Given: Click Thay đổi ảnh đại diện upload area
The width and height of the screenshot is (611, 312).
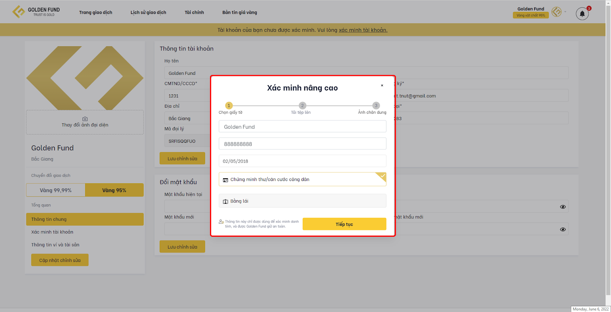Looking at the screenshot, I should pos(85,122).
